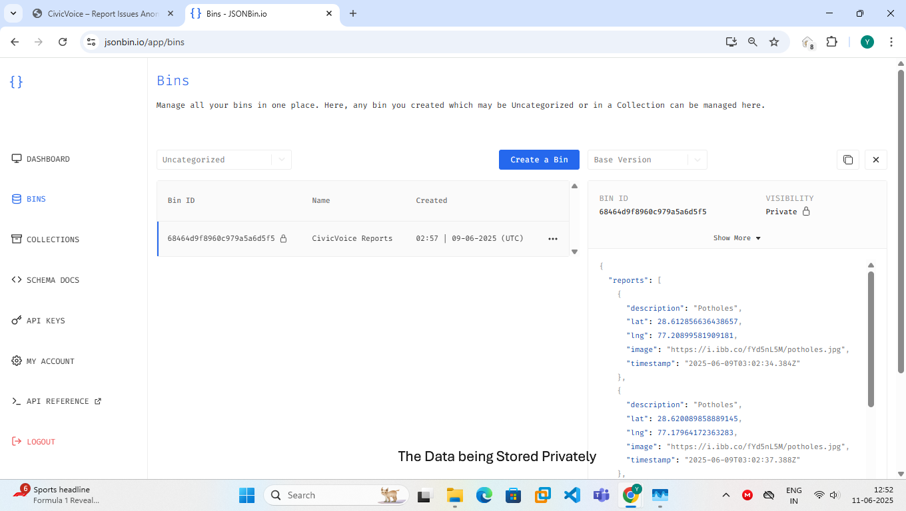Click the Create a Bin button

point(539,160)
